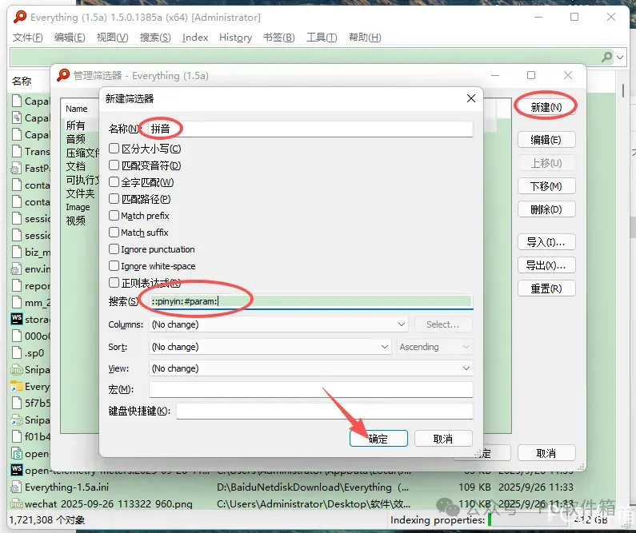Screen dimensions: 636x533
Task: Open the History menu
Action: click(235, 38)
